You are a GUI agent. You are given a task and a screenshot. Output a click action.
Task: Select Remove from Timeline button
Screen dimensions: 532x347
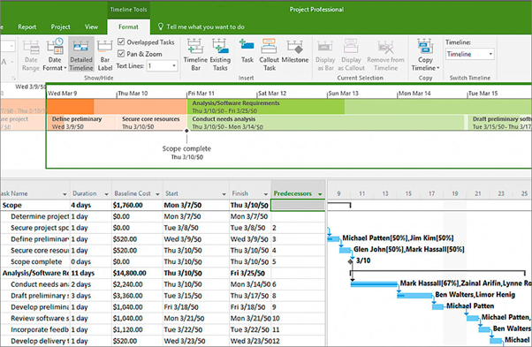(385, 54)
